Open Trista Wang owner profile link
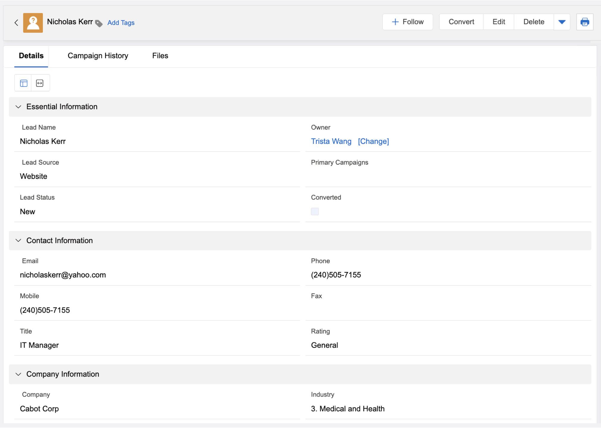Viewport: 601px width, 428px height. tap(331, 141)
